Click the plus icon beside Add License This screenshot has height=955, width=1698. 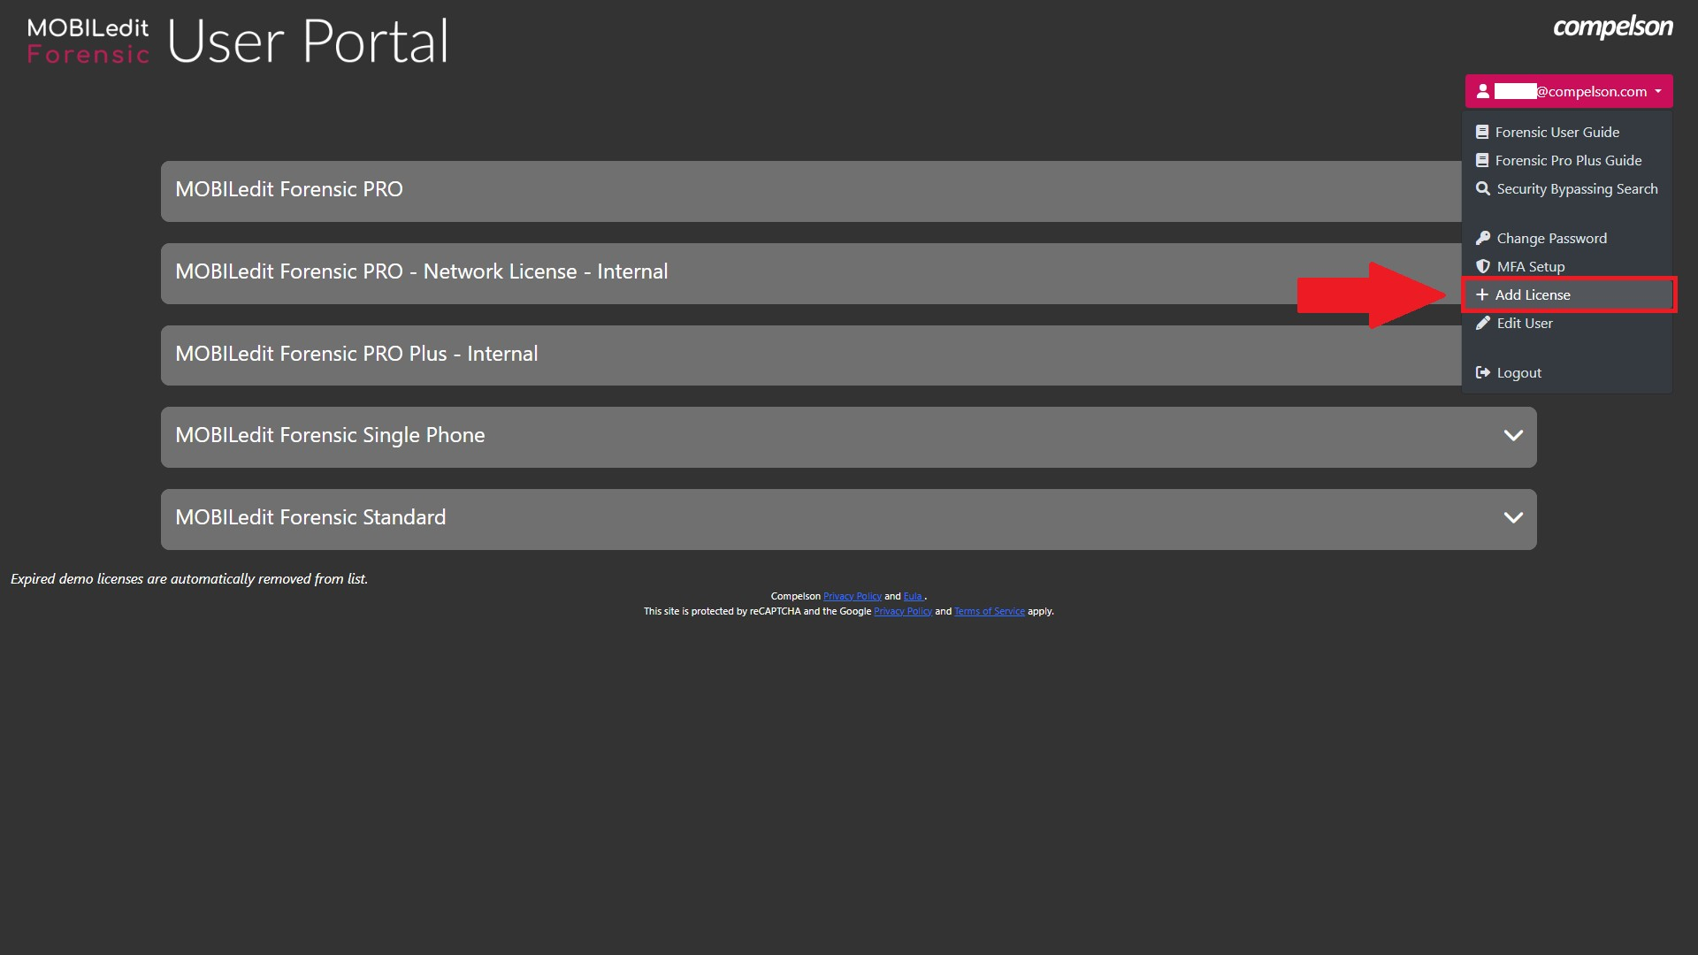pyautogui.click(x=1482, y=294)
